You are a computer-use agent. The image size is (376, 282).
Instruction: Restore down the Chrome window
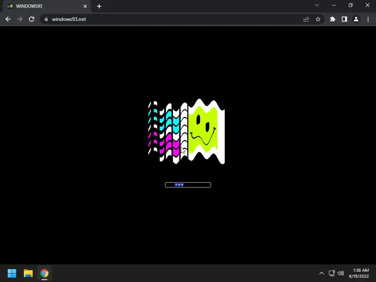click(351, 5)
